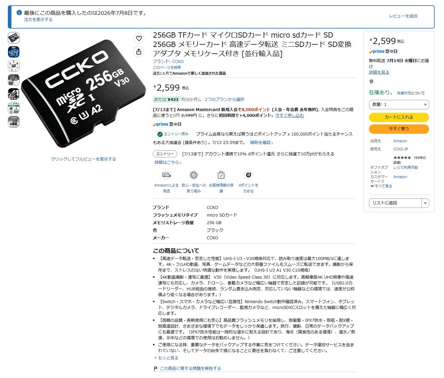The image size is (444, 378).
Task: Open このページを検索 link
Action: (167, 67)
